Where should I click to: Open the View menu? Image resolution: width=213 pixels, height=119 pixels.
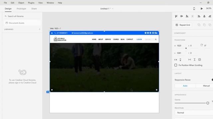pyautogui.click(x=41, y=3)
